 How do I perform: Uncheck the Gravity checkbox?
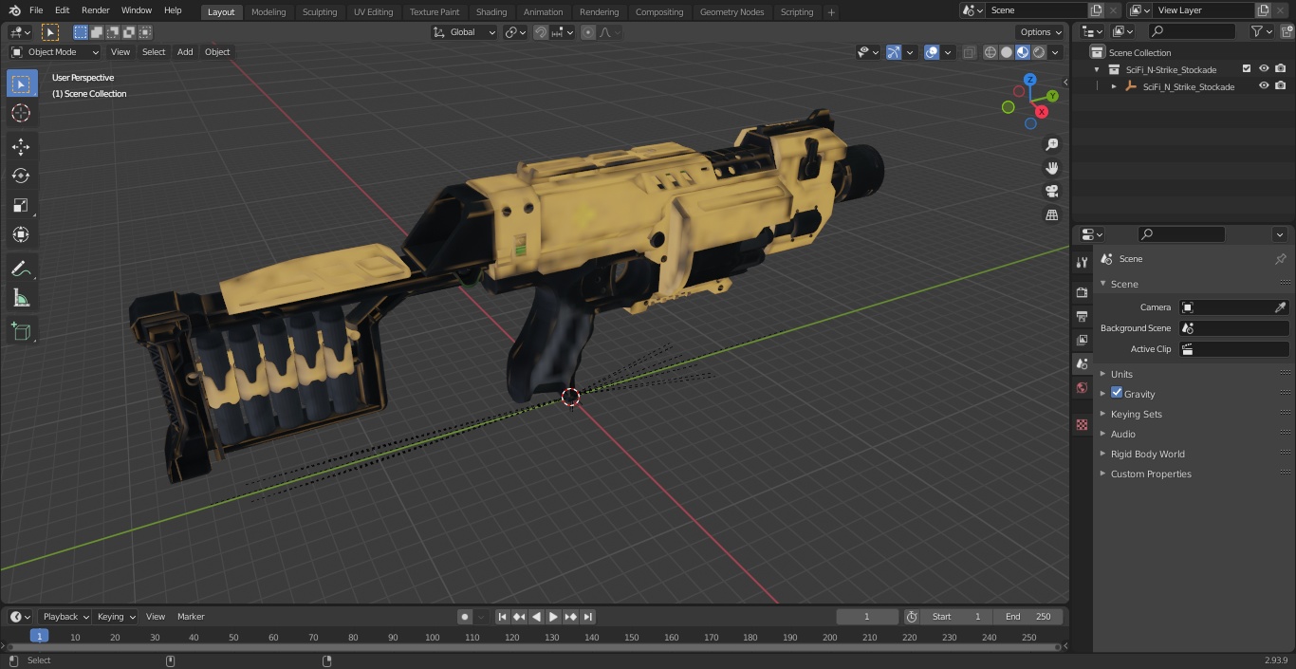tap(1117, 393)
